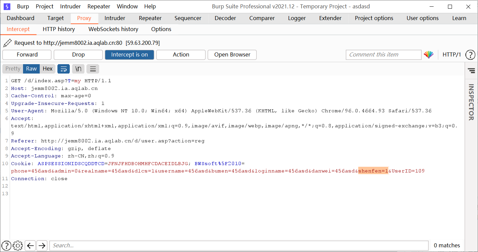Switch editor to Hex view

coord(48,69)
